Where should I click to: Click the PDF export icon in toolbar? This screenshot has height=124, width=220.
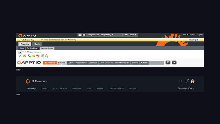(x=38, y=56)
